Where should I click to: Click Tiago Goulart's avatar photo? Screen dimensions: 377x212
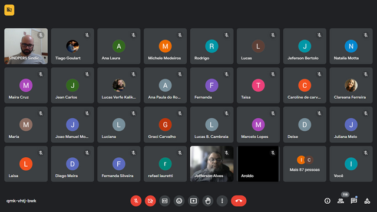tap(72, 46)
